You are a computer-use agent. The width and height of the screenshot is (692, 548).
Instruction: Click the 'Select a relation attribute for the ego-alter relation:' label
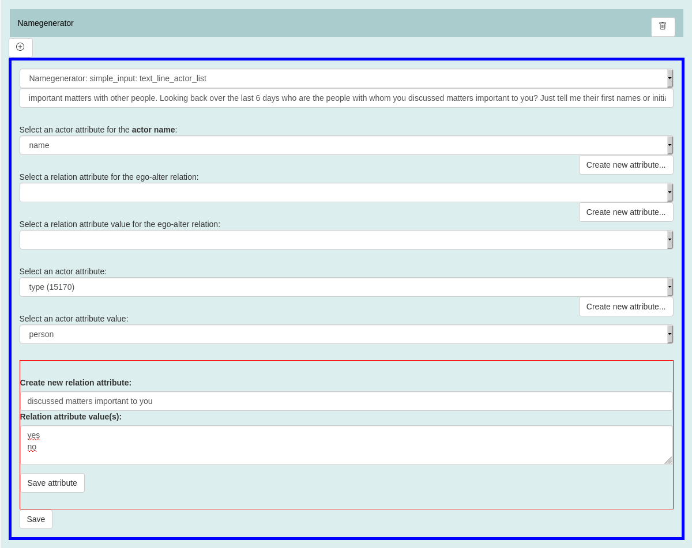tap(109, 177)
